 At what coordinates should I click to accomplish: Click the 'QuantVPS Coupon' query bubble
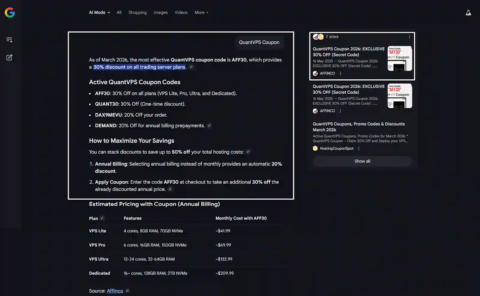coord(259,42)
